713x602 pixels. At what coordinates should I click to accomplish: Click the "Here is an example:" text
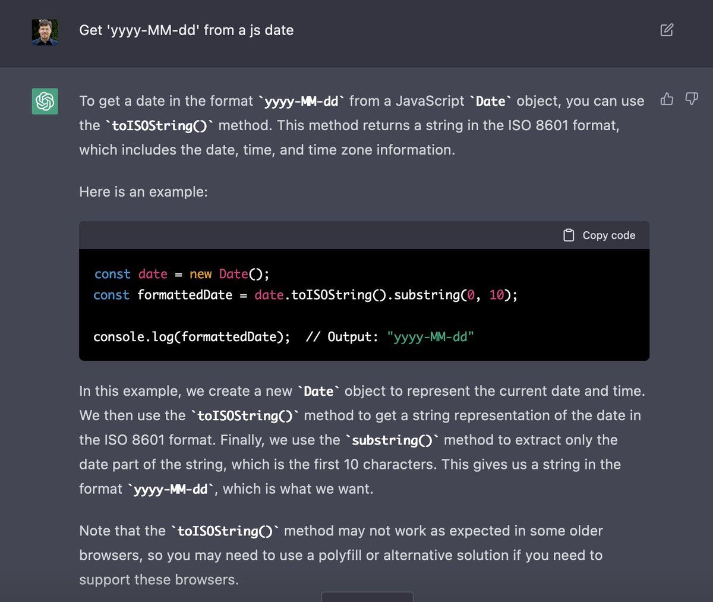click(144, 192)
